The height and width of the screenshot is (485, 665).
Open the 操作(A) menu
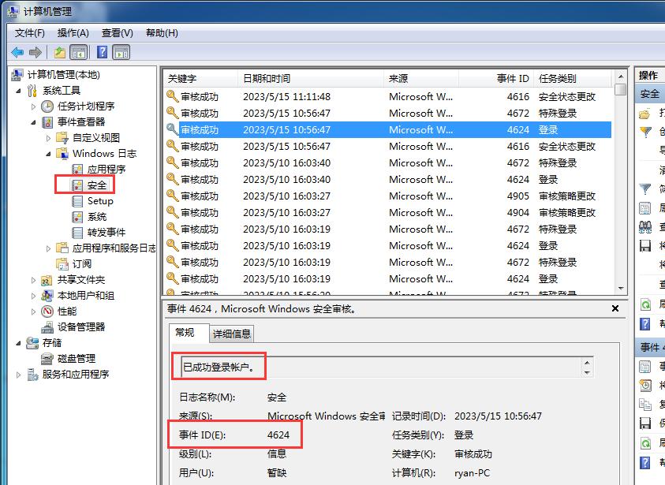pyautogui.click(x=73, y=32)
